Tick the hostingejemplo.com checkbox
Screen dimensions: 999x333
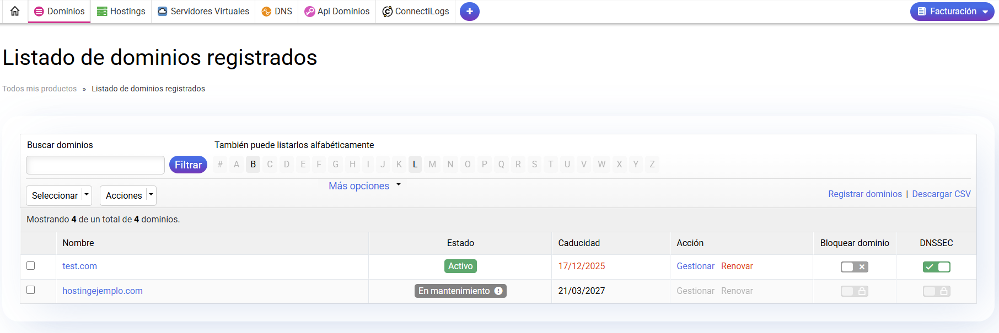click(31, 290)
